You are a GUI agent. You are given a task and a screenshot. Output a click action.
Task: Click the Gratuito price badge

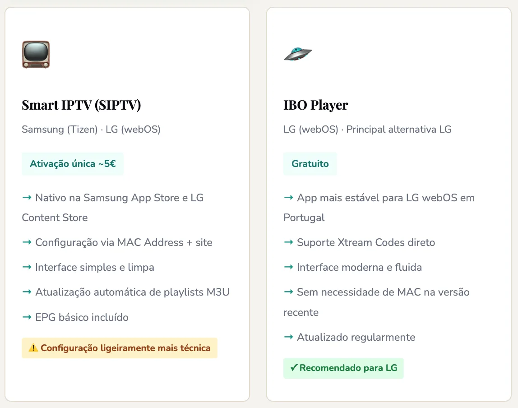pos(310,163)
